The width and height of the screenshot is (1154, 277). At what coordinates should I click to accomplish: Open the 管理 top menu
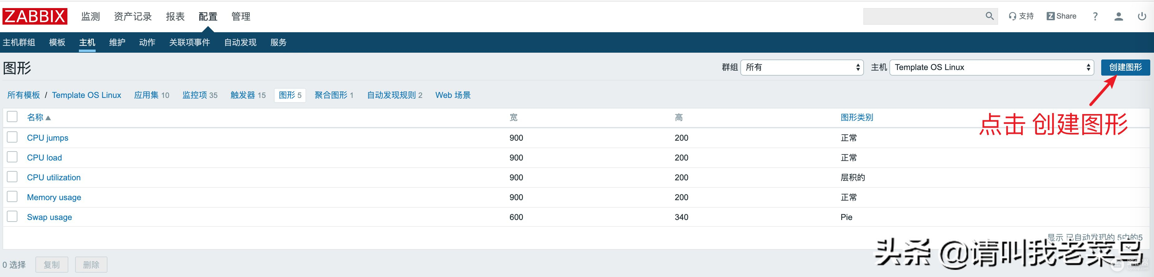point(241,16)
